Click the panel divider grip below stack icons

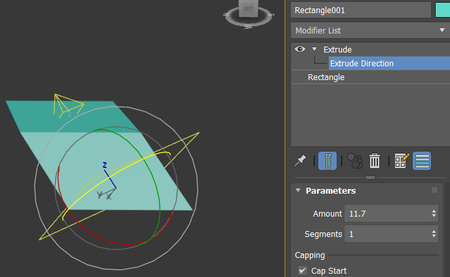click(370, 177)
